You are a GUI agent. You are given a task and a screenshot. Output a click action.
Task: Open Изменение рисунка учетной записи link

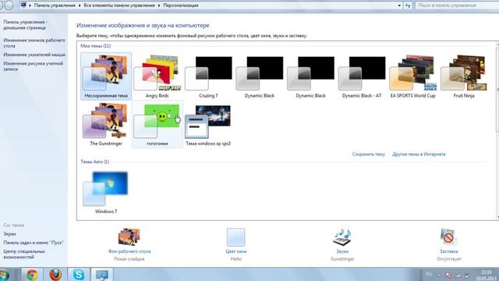tap(33, 66)
